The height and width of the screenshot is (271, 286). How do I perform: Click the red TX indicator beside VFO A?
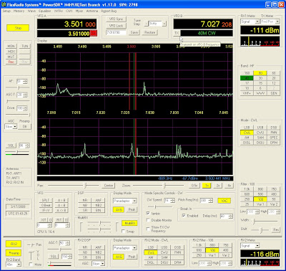pyautogui.click(x=94, y=34)
